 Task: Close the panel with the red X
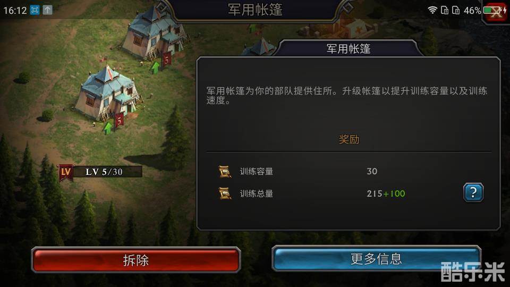point(496,12)
